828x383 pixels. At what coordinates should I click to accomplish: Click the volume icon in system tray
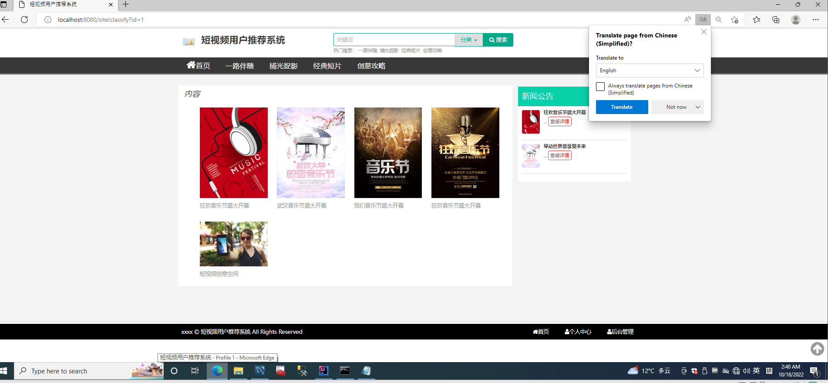coord(746,371)
